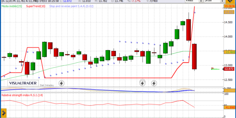
Task: Click the -7.17% change value in header
Action: click(x=136, y=1)
